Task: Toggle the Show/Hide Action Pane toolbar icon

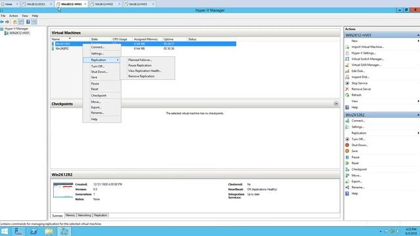Action: 34,22
